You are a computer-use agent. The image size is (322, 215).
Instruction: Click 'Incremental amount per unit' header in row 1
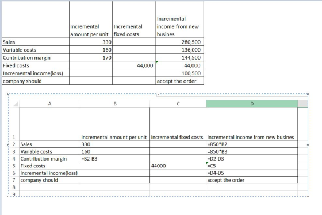[114, 137]
